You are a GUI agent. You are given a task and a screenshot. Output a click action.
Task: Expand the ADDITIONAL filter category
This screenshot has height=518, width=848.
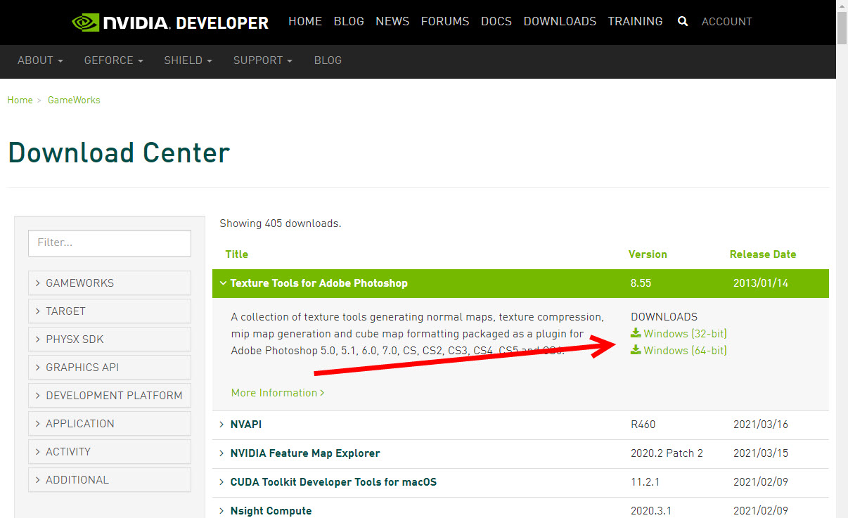[x=110, y=479]
